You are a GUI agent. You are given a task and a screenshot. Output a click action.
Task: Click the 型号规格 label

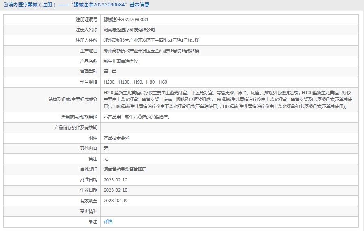88,82
